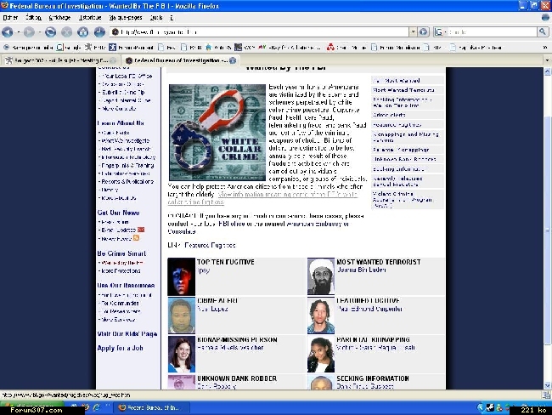
Task: Click the Kidnap/Missing Person photo
Action: pos(181,354)
